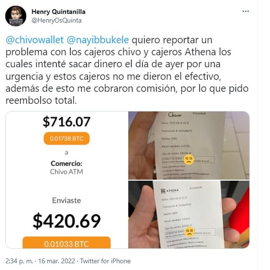The width and height of the screenshot is (270, 270).
Task: Click the sad emoji on Athena receipt
Action: tap(189, 232)
